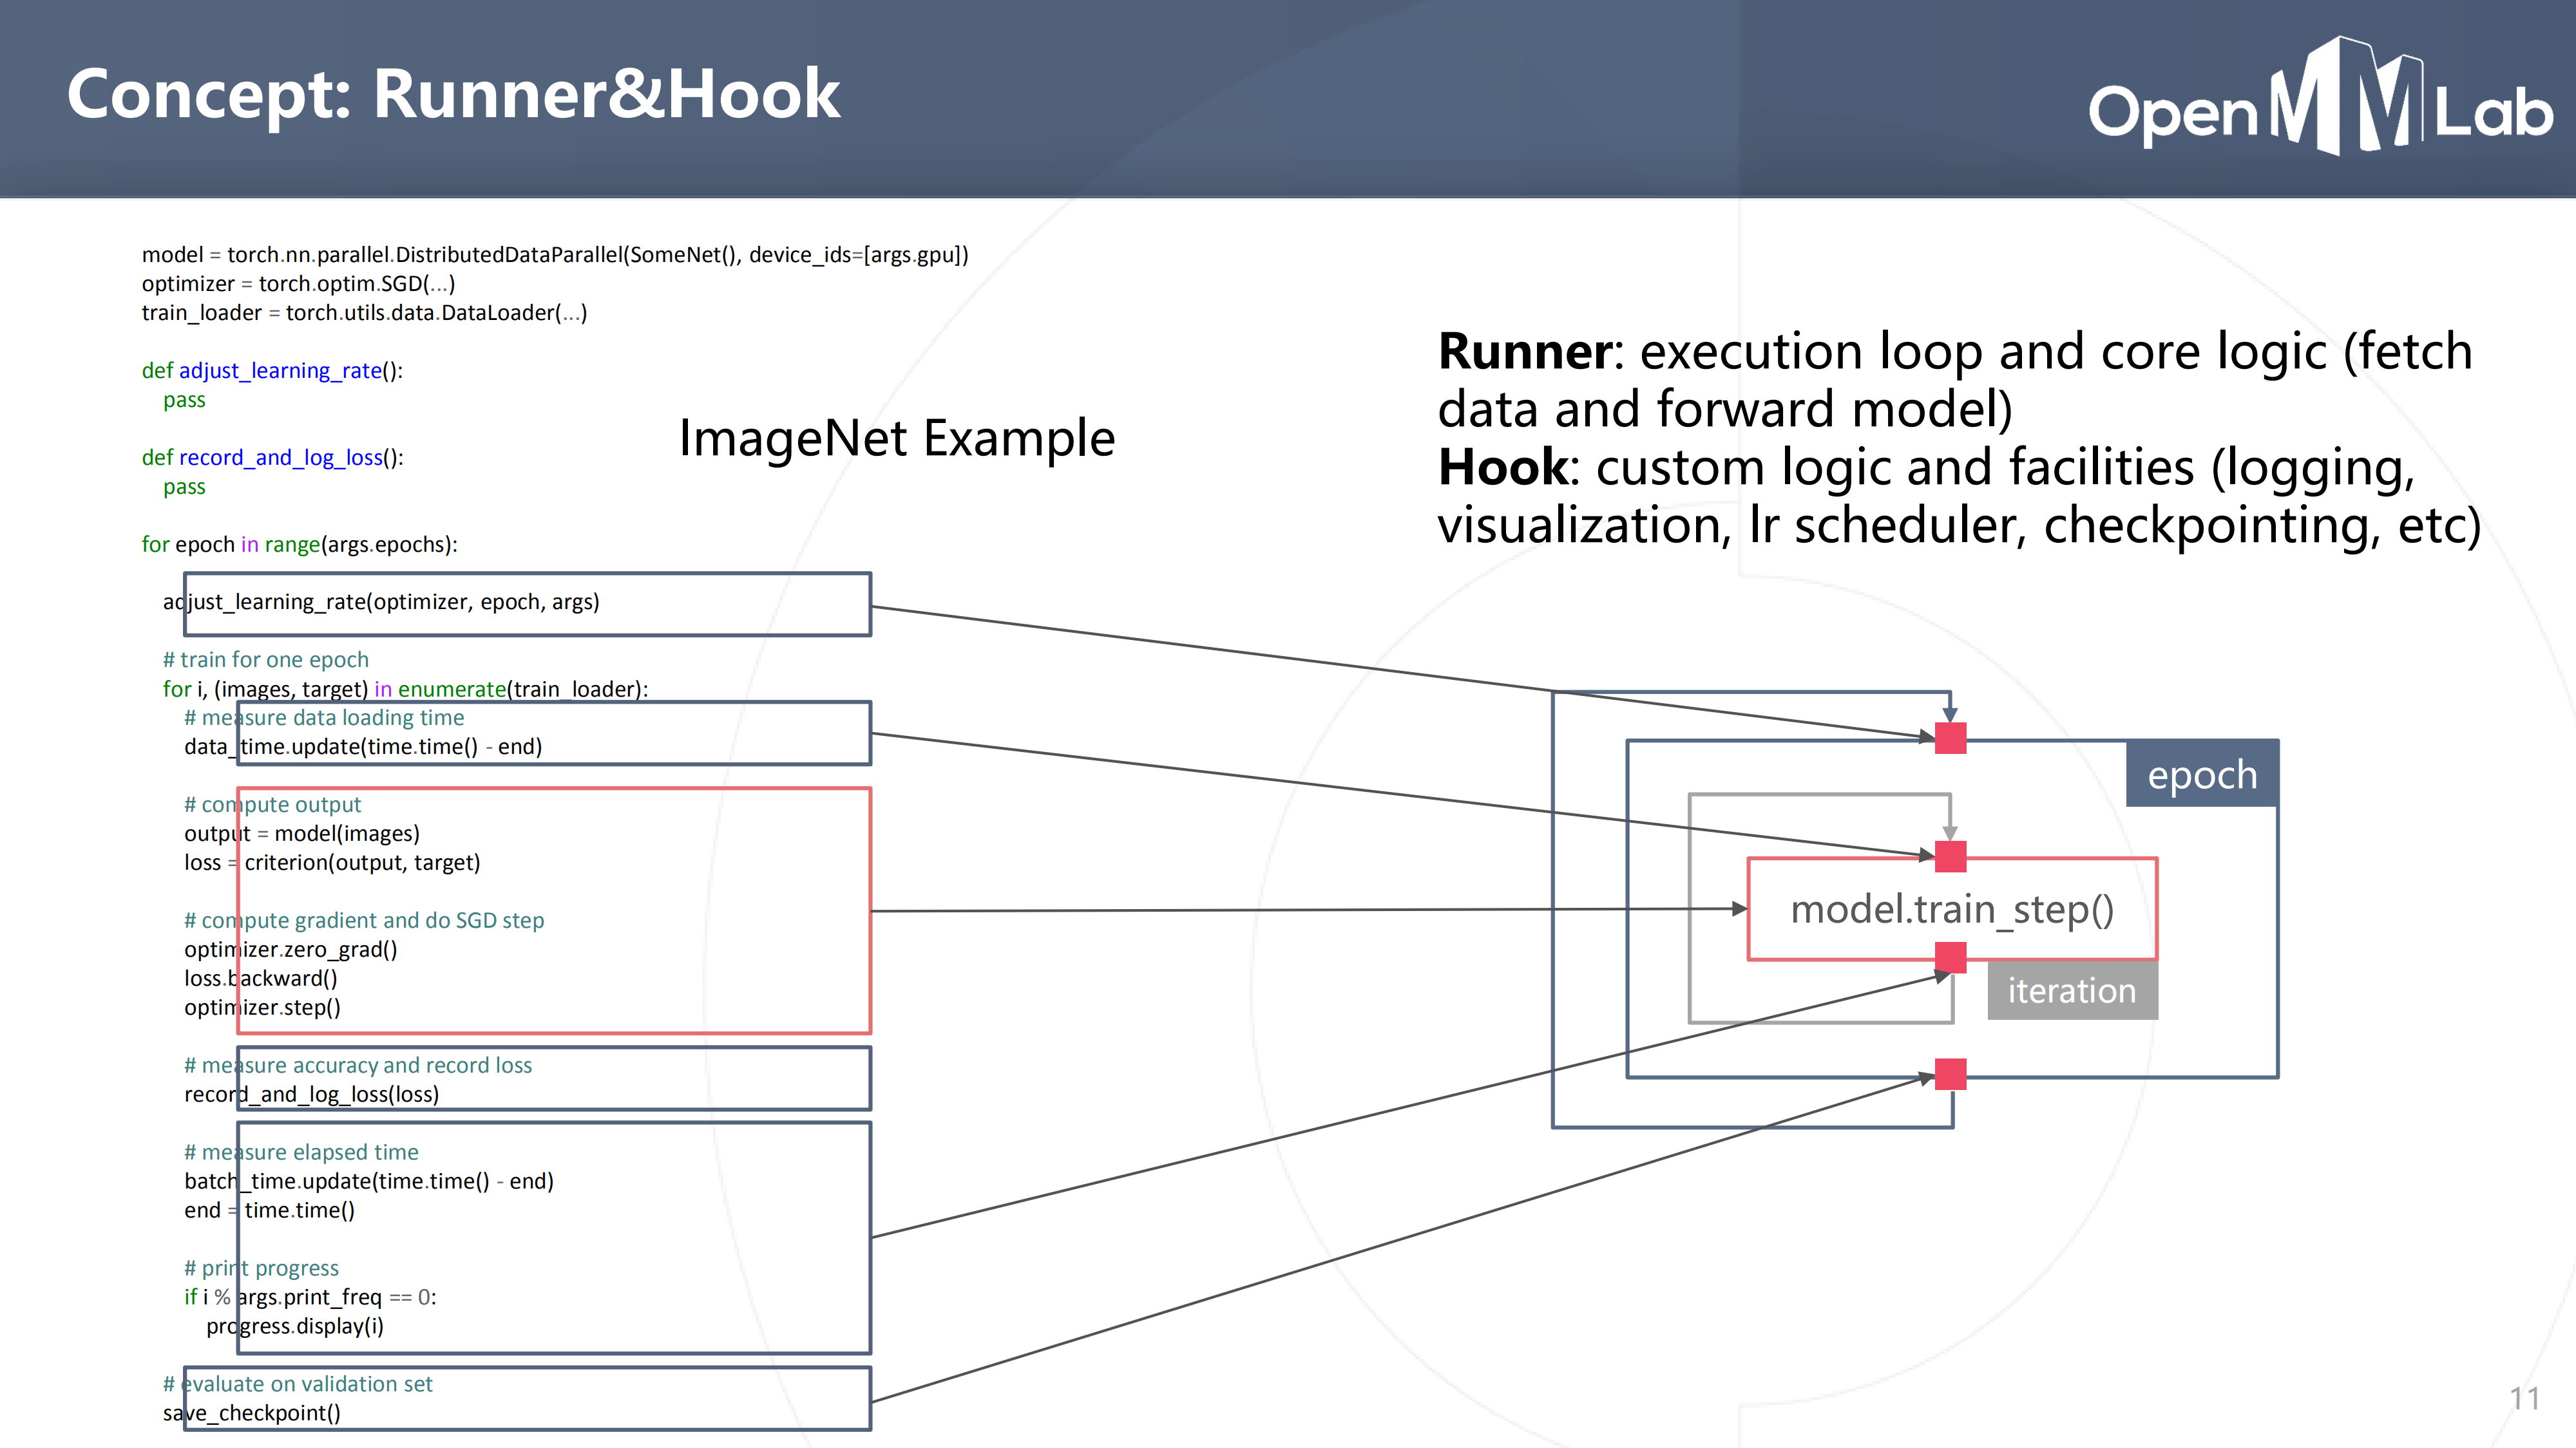2576x1448 pixels.
Task: Click the red hook square above model.train_step()
Action: pos(1950,856)
